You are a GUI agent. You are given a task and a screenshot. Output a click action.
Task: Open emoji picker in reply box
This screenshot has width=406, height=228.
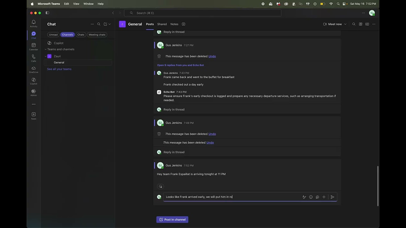coord(311,197)
